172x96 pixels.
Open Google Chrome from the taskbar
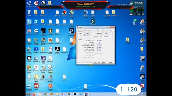pos(46,94)
